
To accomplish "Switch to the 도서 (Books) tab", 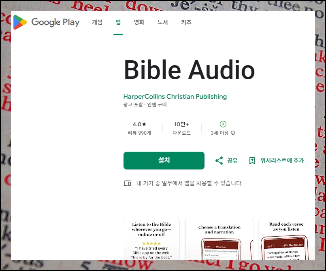I will click(162, 22).
